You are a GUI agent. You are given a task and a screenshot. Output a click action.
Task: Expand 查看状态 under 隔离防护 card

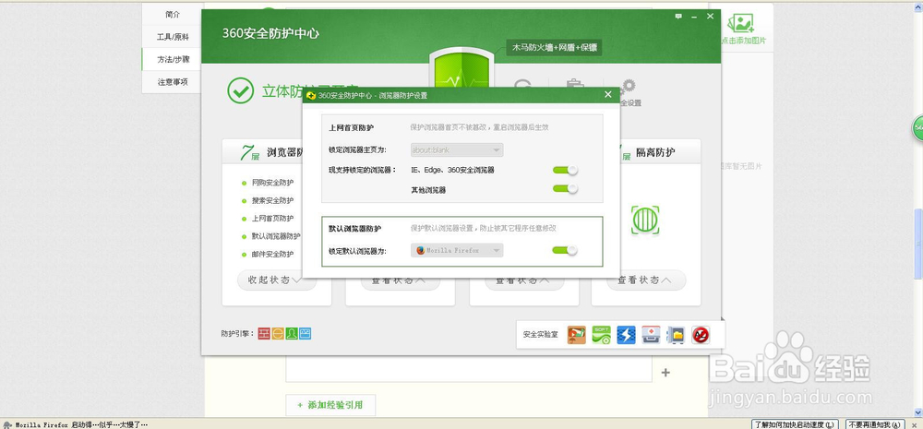(646, 280)
